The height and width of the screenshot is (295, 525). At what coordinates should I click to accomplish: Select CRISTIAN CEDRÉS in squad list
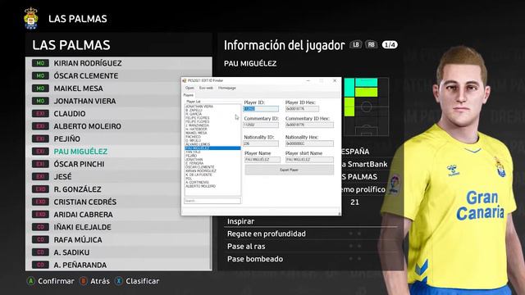pyautogui.click(x=118, y=202)
